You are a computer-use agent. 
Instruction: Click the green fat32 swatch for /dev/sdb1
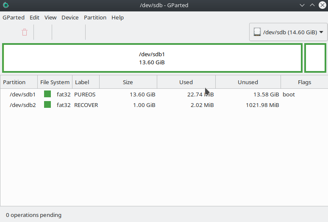pyautogui.click(x=47, y=94)
